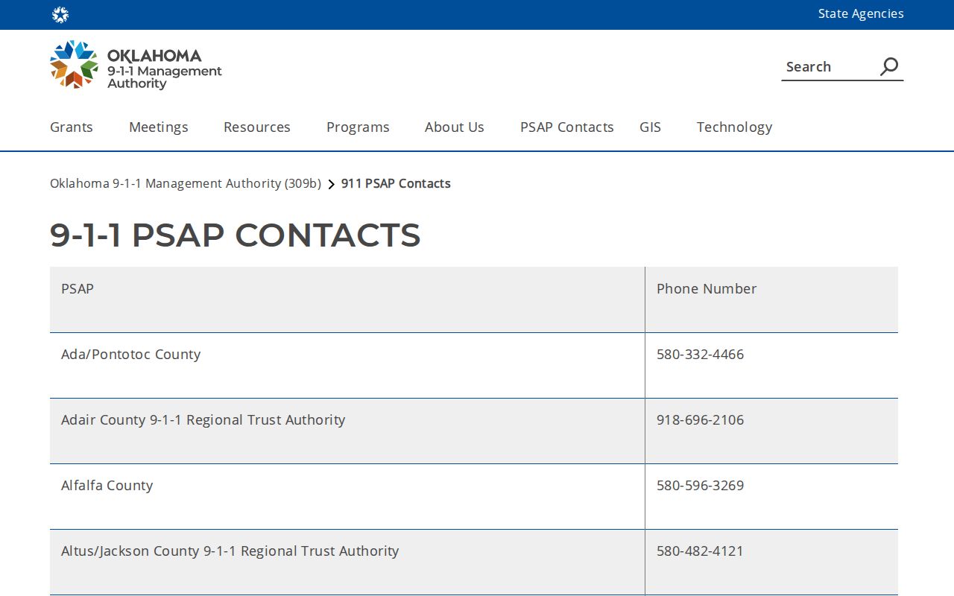Image resolution: width=954 pixels, height=596 pixels.
Task: Click the 911 PSAP Contacts breadcrumb
Action: click(x=396, y=183)
